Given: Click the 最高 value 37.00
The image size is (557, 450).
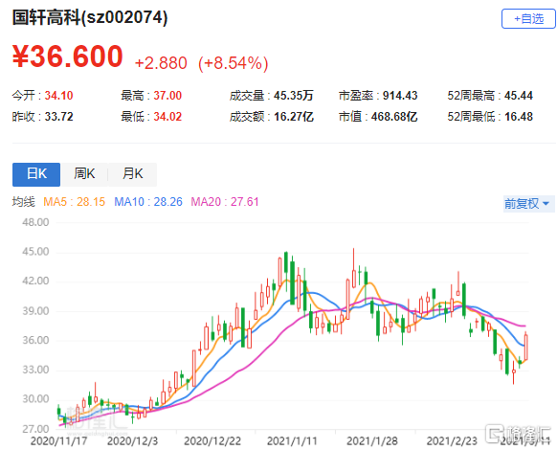Looking at the screenshot, I should (167, 95).
